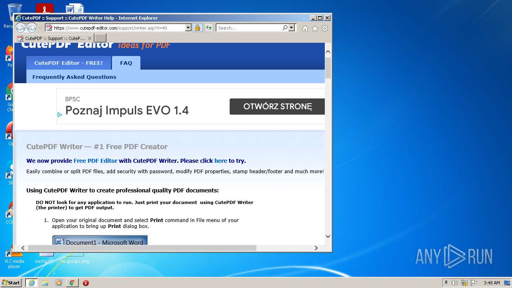Open the recent pages dropdown arrow
The image size is (512, 288).
(40, 28)
